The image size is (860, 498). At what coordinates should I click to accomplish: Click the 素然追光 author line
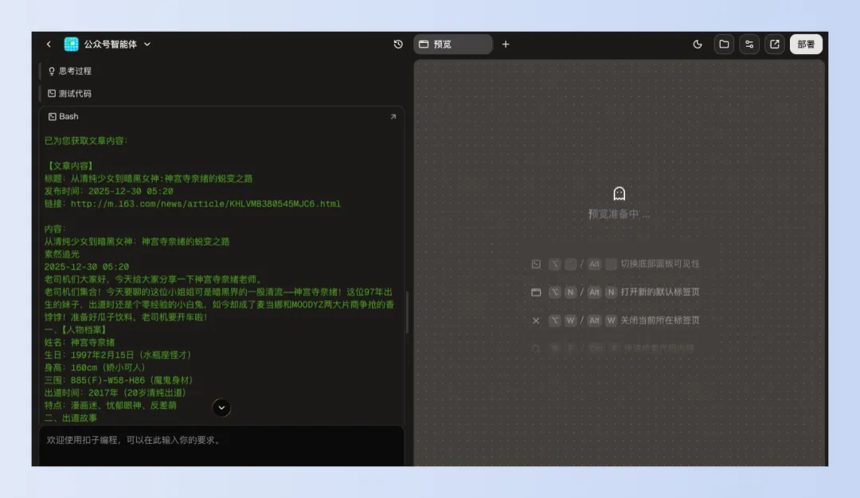click(62, 255)
